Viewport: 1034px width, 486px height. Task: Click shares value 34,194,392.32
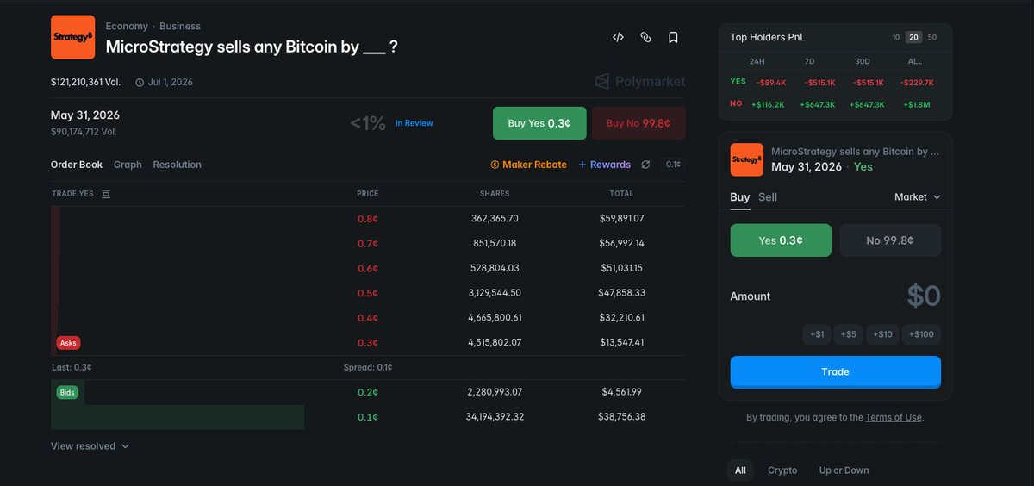coord(495,417)
